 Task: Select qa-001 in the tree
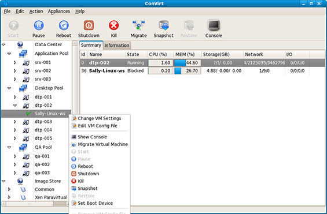42,156
